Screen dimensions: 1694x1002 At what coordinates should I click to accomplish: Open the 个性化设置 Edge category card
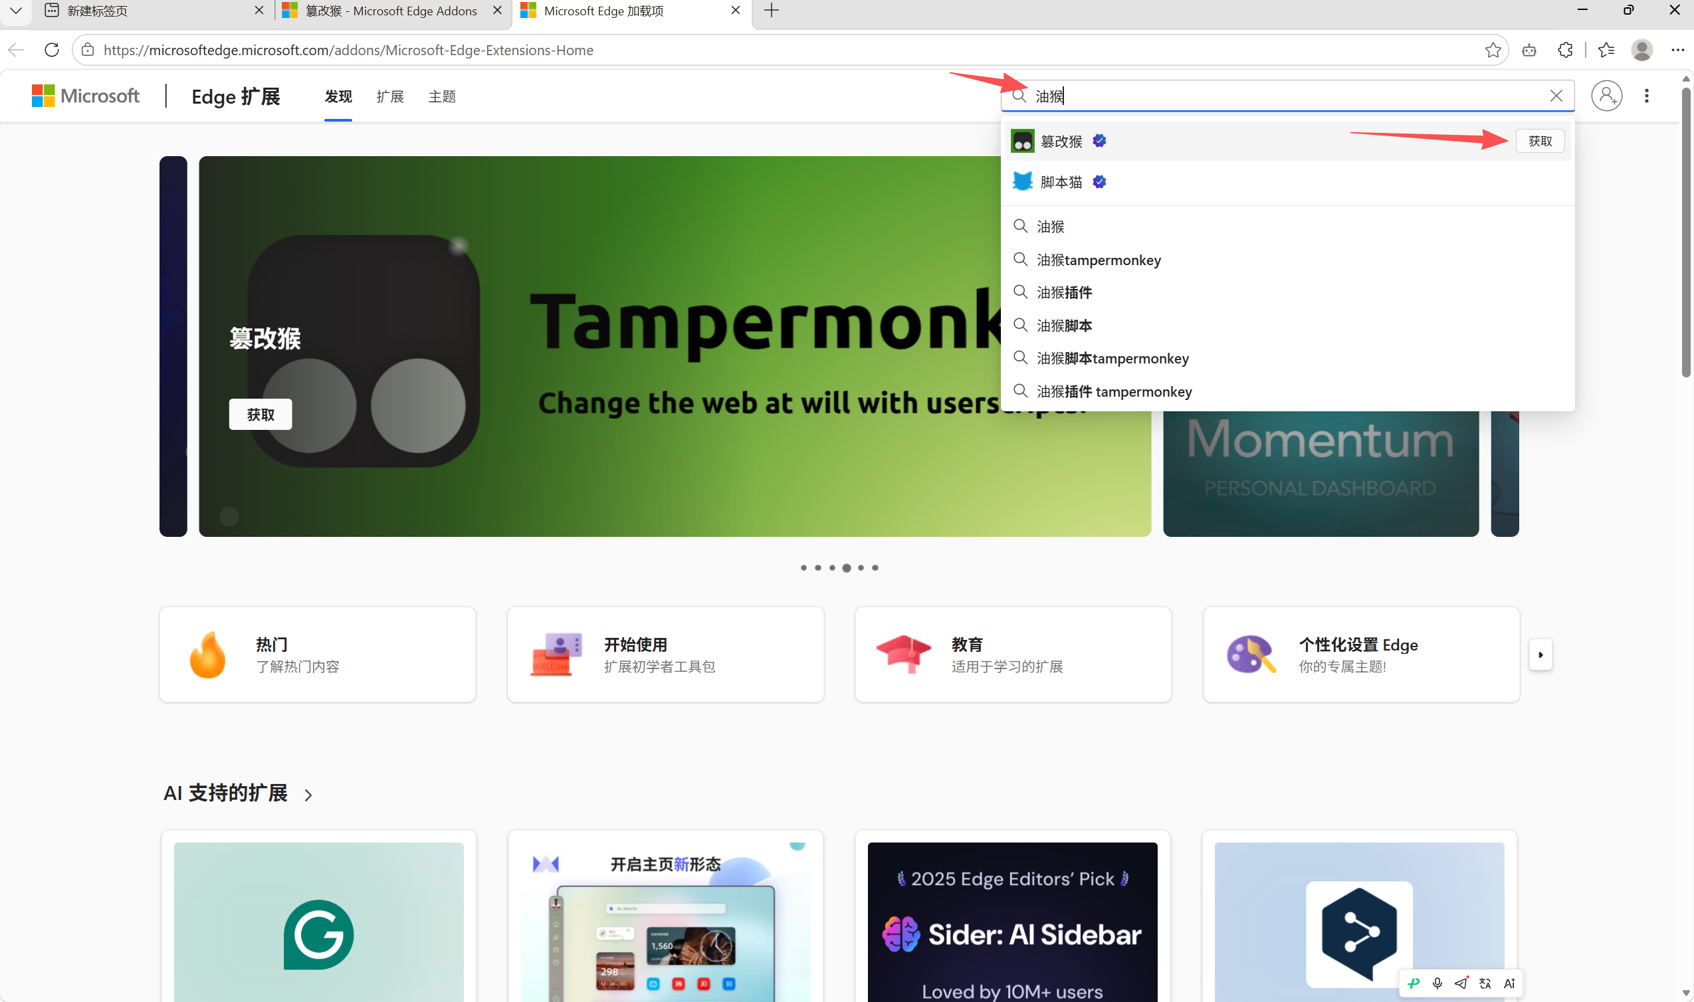1360,654
